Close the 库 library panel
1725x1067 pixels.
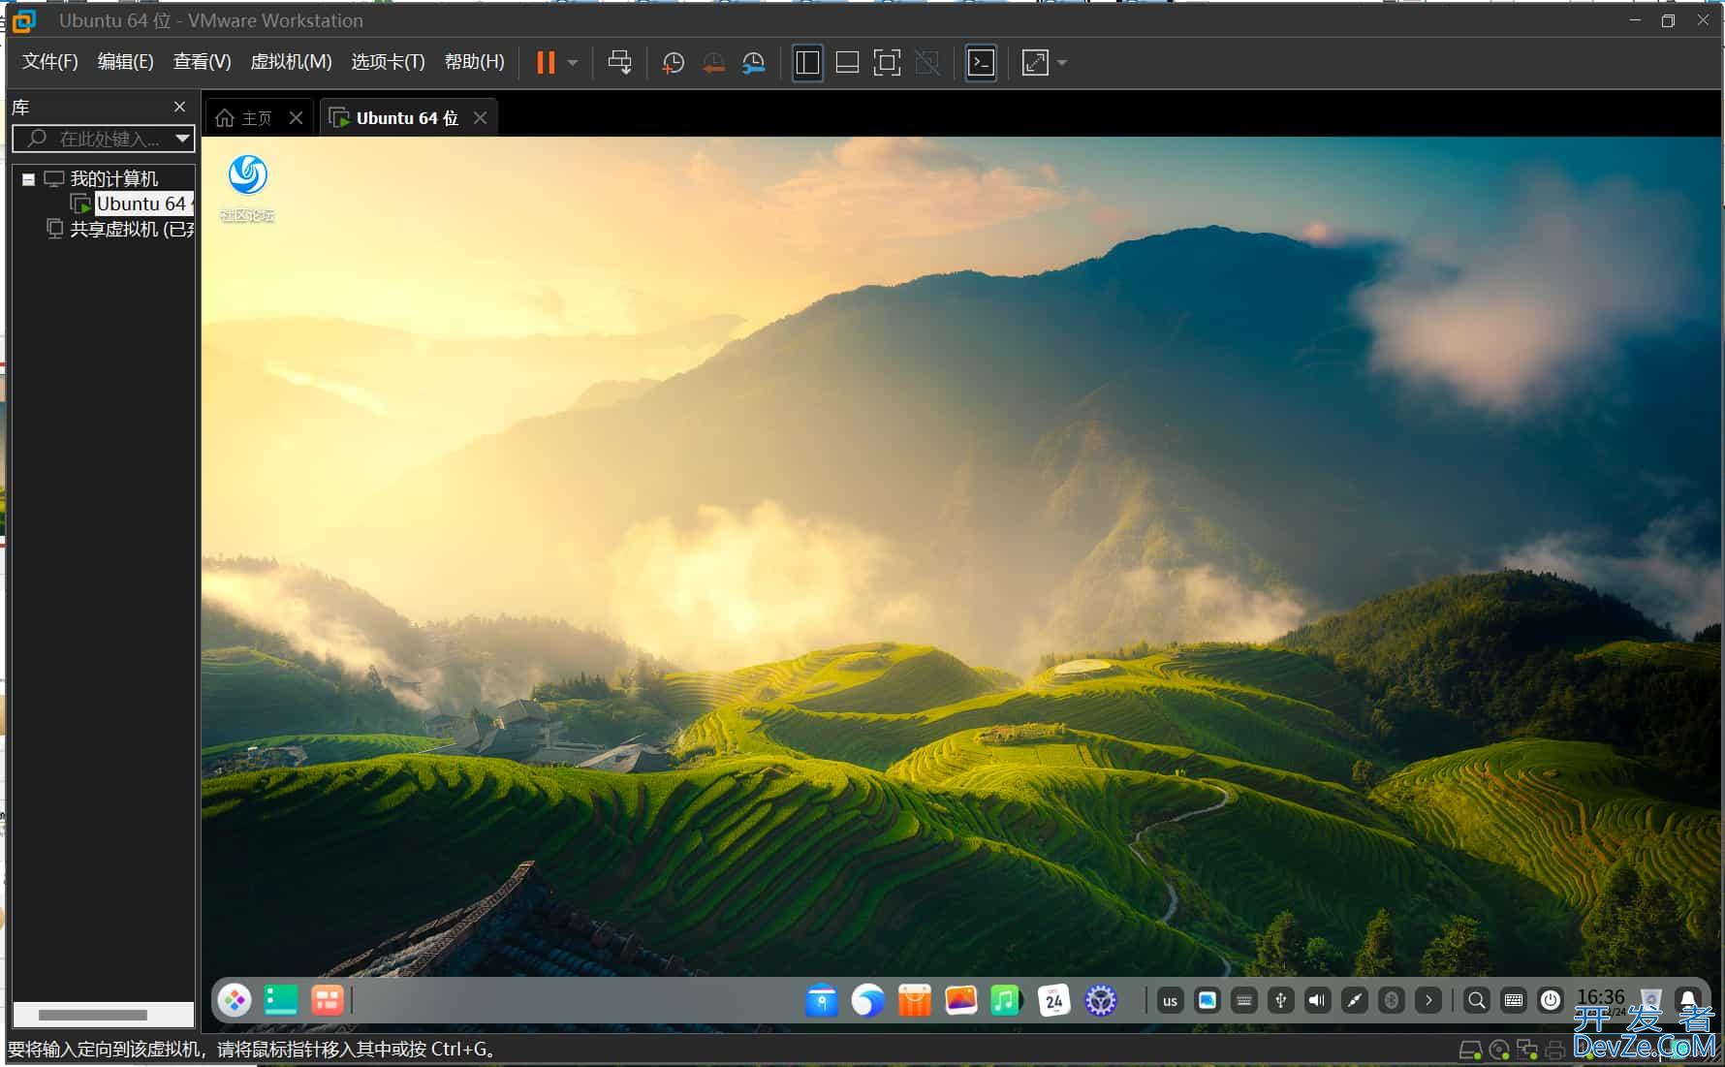pyautogui.click(x=179, y=107)
